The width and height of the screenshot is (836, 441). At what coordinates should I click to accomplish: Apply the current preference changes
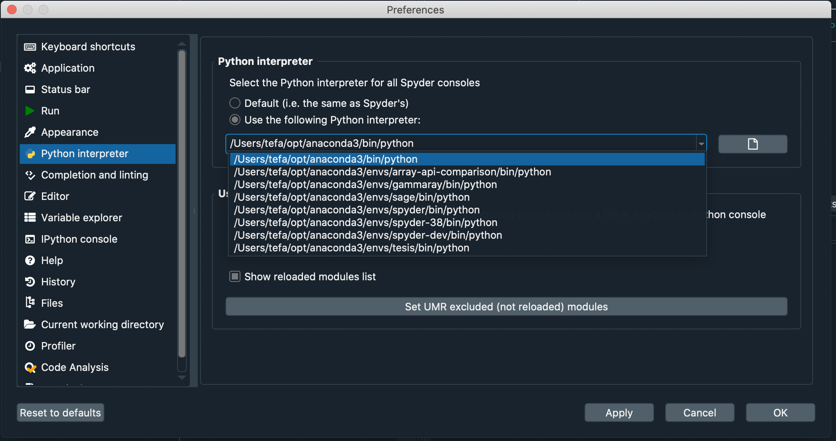[619, 412]
